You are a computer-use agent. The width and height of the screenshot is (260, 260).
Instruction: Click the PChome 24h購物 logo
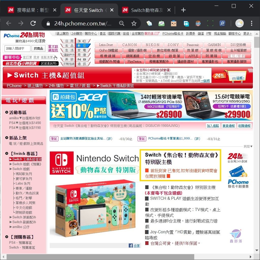[x=24, y=35]
